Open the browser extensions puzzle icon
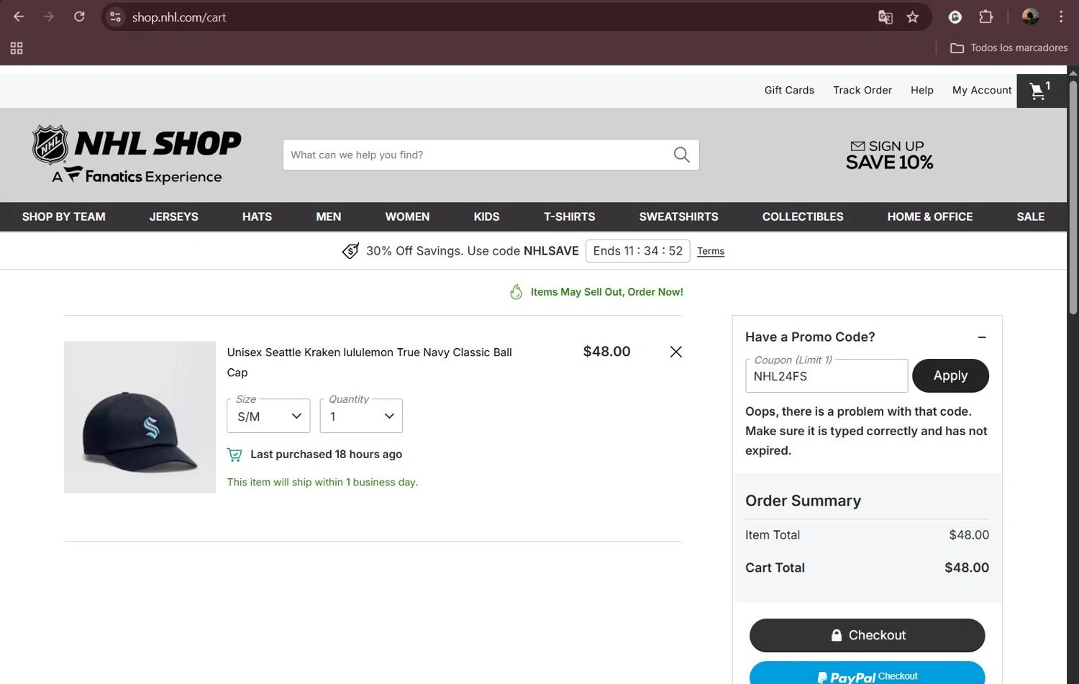This screenshot has width=1079, height=684. coord(985,17)
